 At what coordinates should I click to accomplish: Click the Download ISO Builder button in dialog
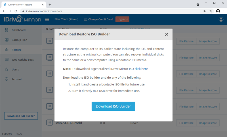coord(113,106)
